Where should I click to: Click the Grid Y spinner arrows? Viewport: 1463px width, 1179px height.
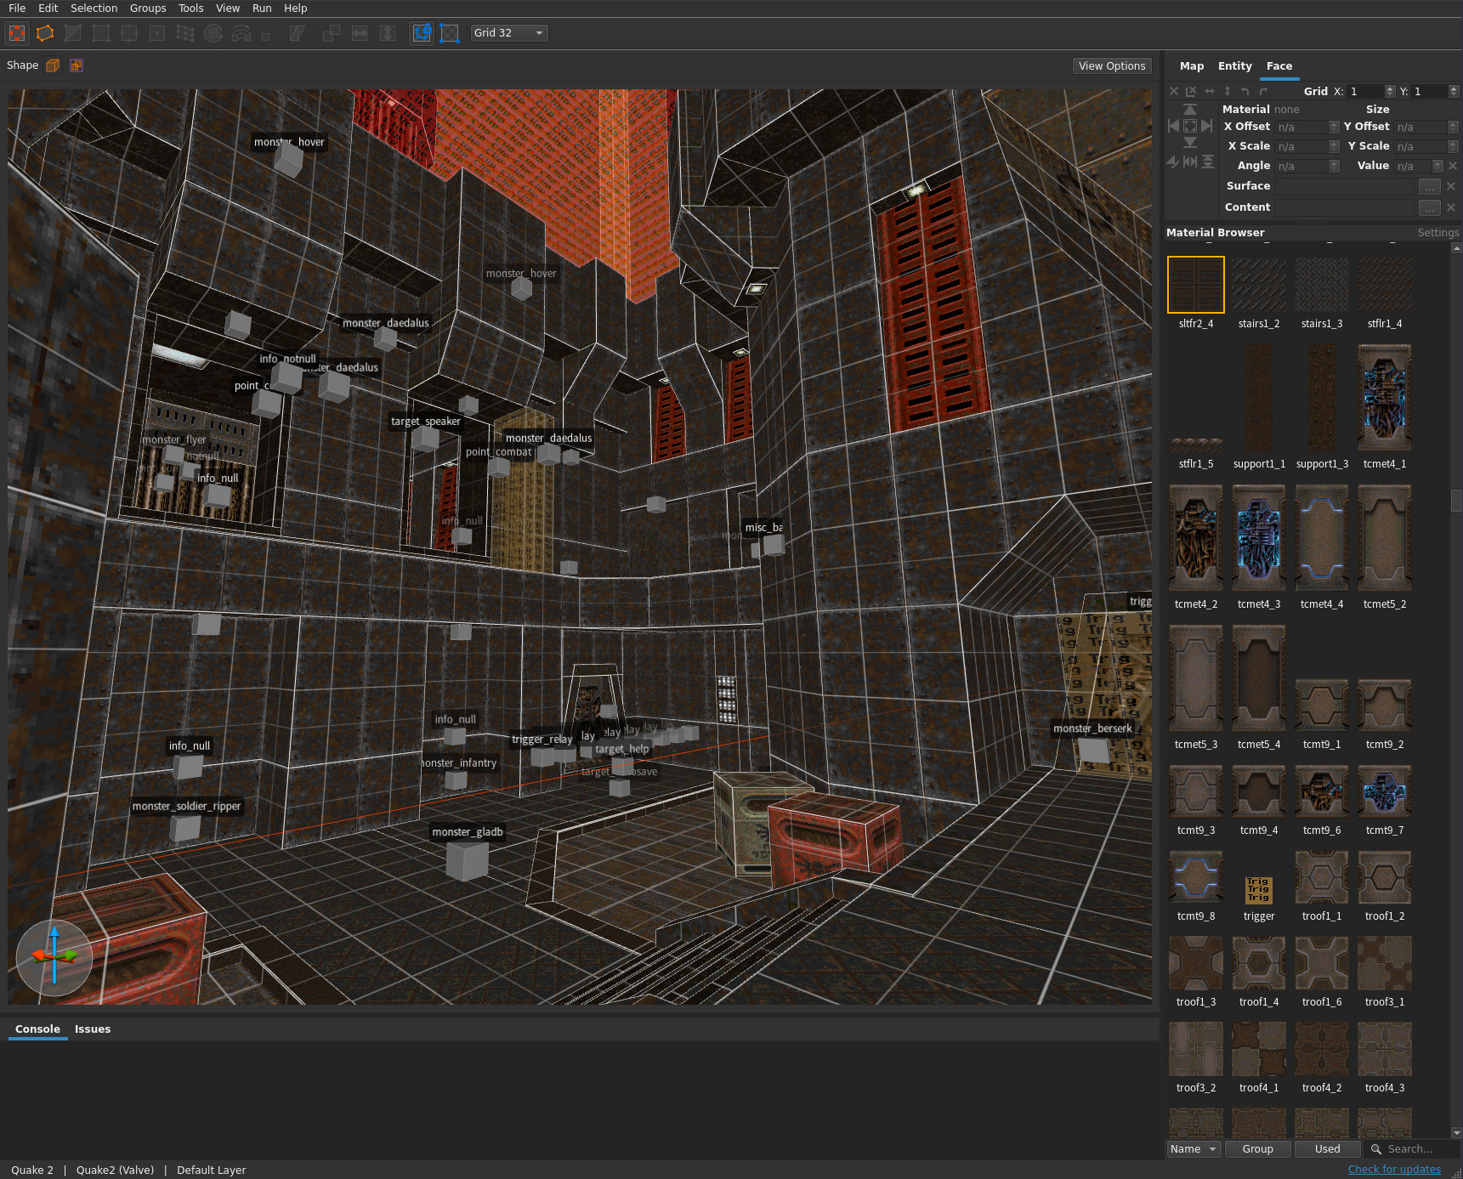[1454, 91]
